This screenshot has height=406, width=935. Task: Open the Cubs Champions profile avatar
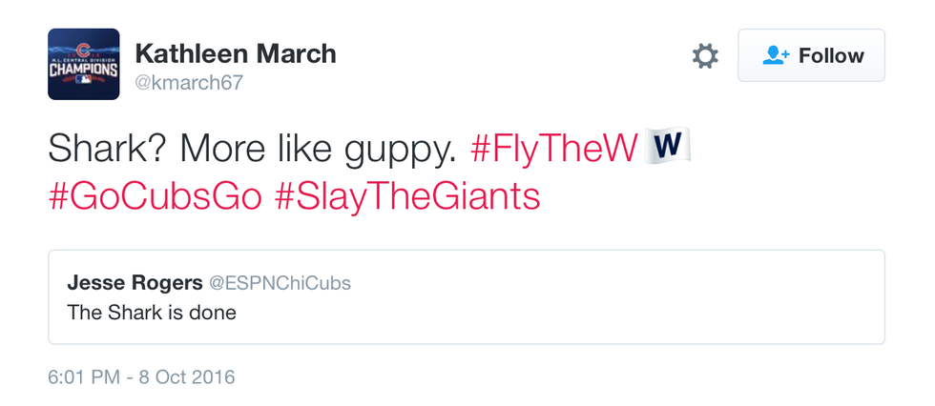pyautogui.click(x=84, y=65)
